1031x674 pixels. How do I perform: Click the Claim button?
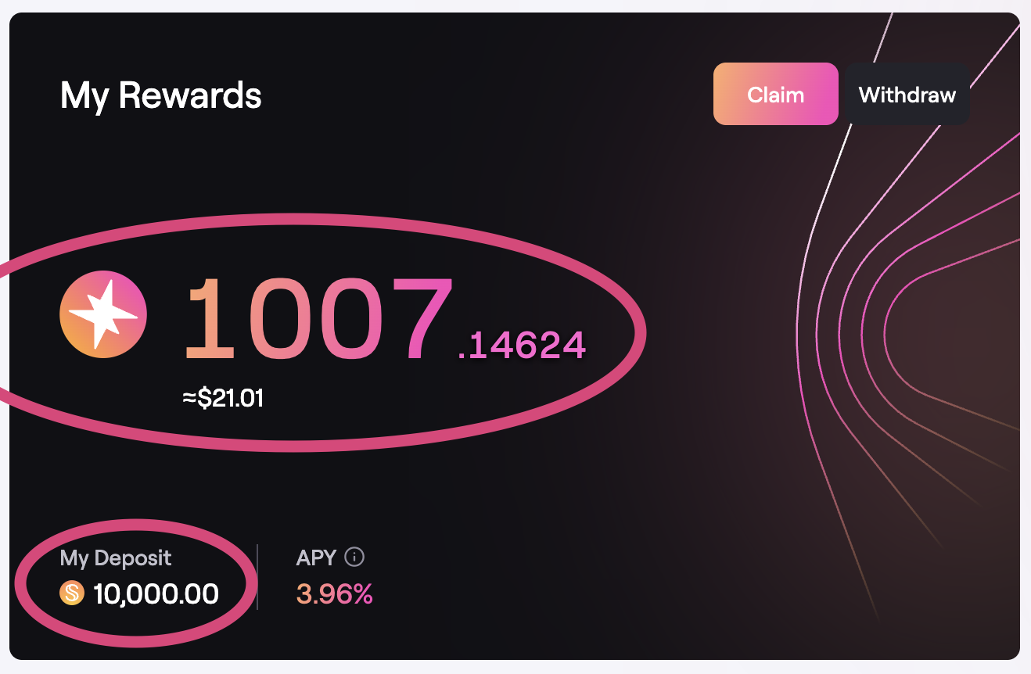pos(775,95)
